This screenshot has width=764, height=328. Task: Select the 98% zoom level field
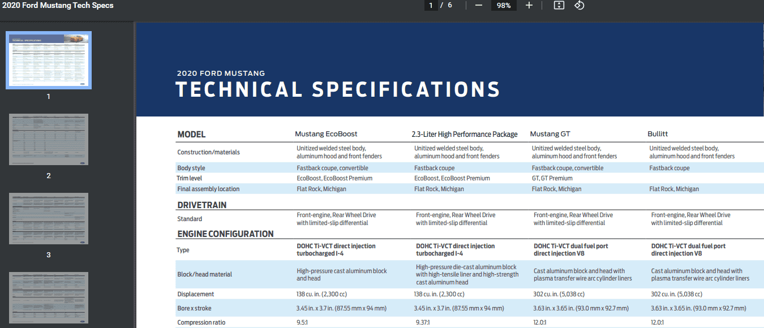(504, 5)
